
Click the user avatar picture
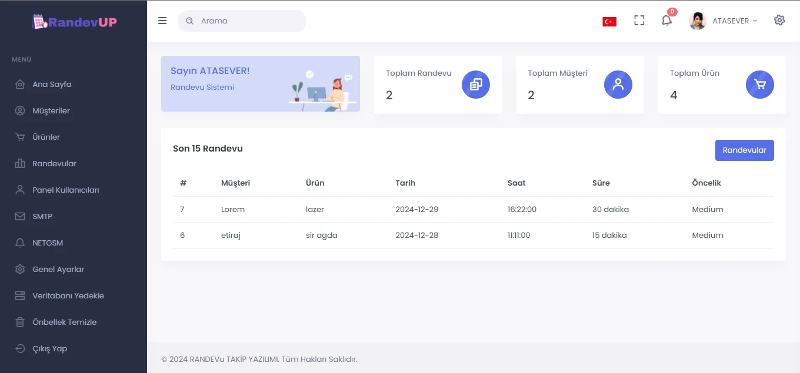698,21
